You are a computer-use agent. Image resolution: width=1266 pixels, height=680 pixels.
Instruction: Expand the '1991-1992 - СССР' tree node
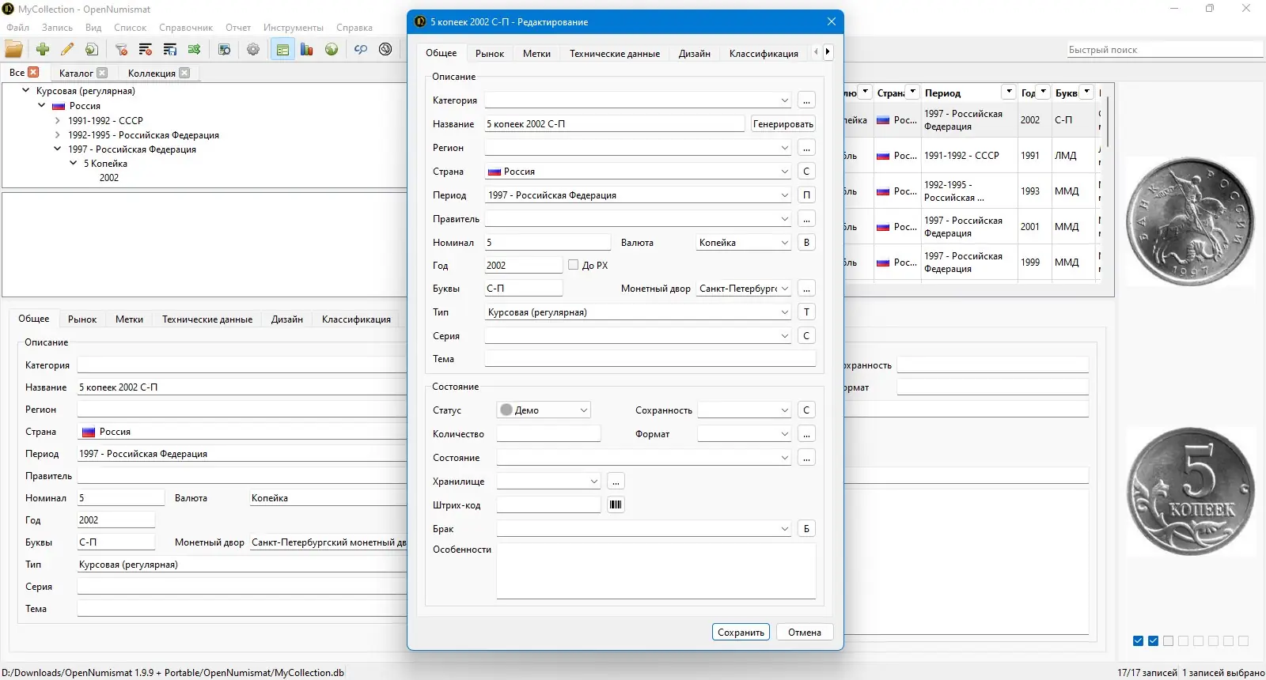point(58,121)
